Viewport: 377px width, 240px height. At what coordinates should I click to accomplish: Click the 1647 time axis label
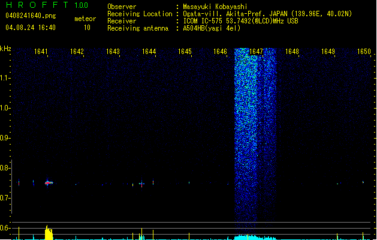tap(257, 52)
